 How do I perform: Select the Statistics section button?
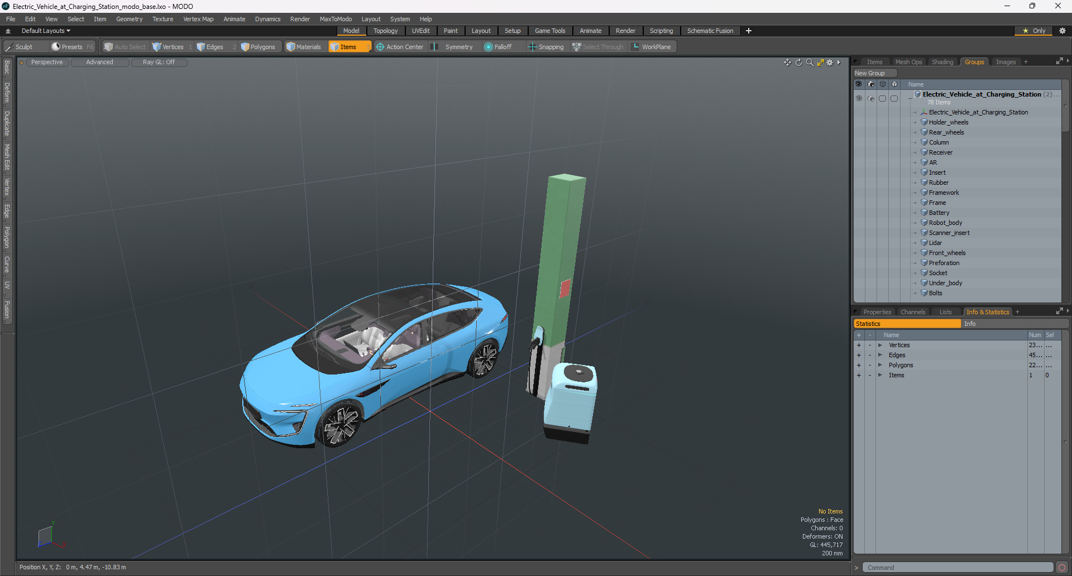(907, 324)
